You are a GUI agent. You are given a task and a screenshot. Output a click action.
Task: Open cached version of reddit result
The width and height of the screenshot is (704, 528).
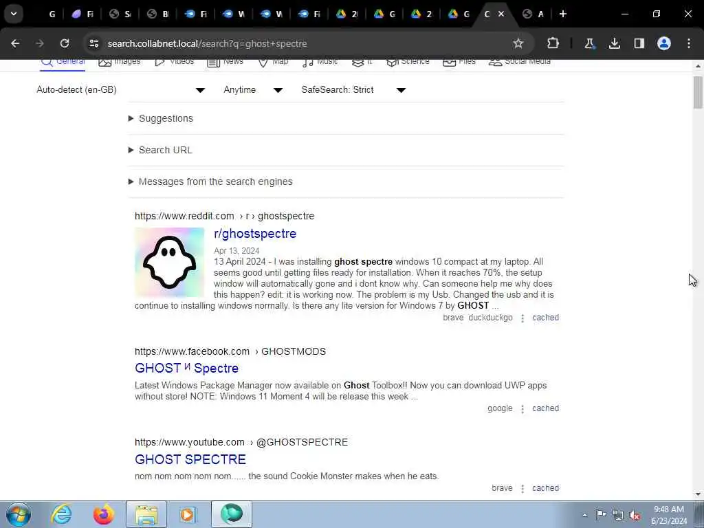click(x=545, y=318)
